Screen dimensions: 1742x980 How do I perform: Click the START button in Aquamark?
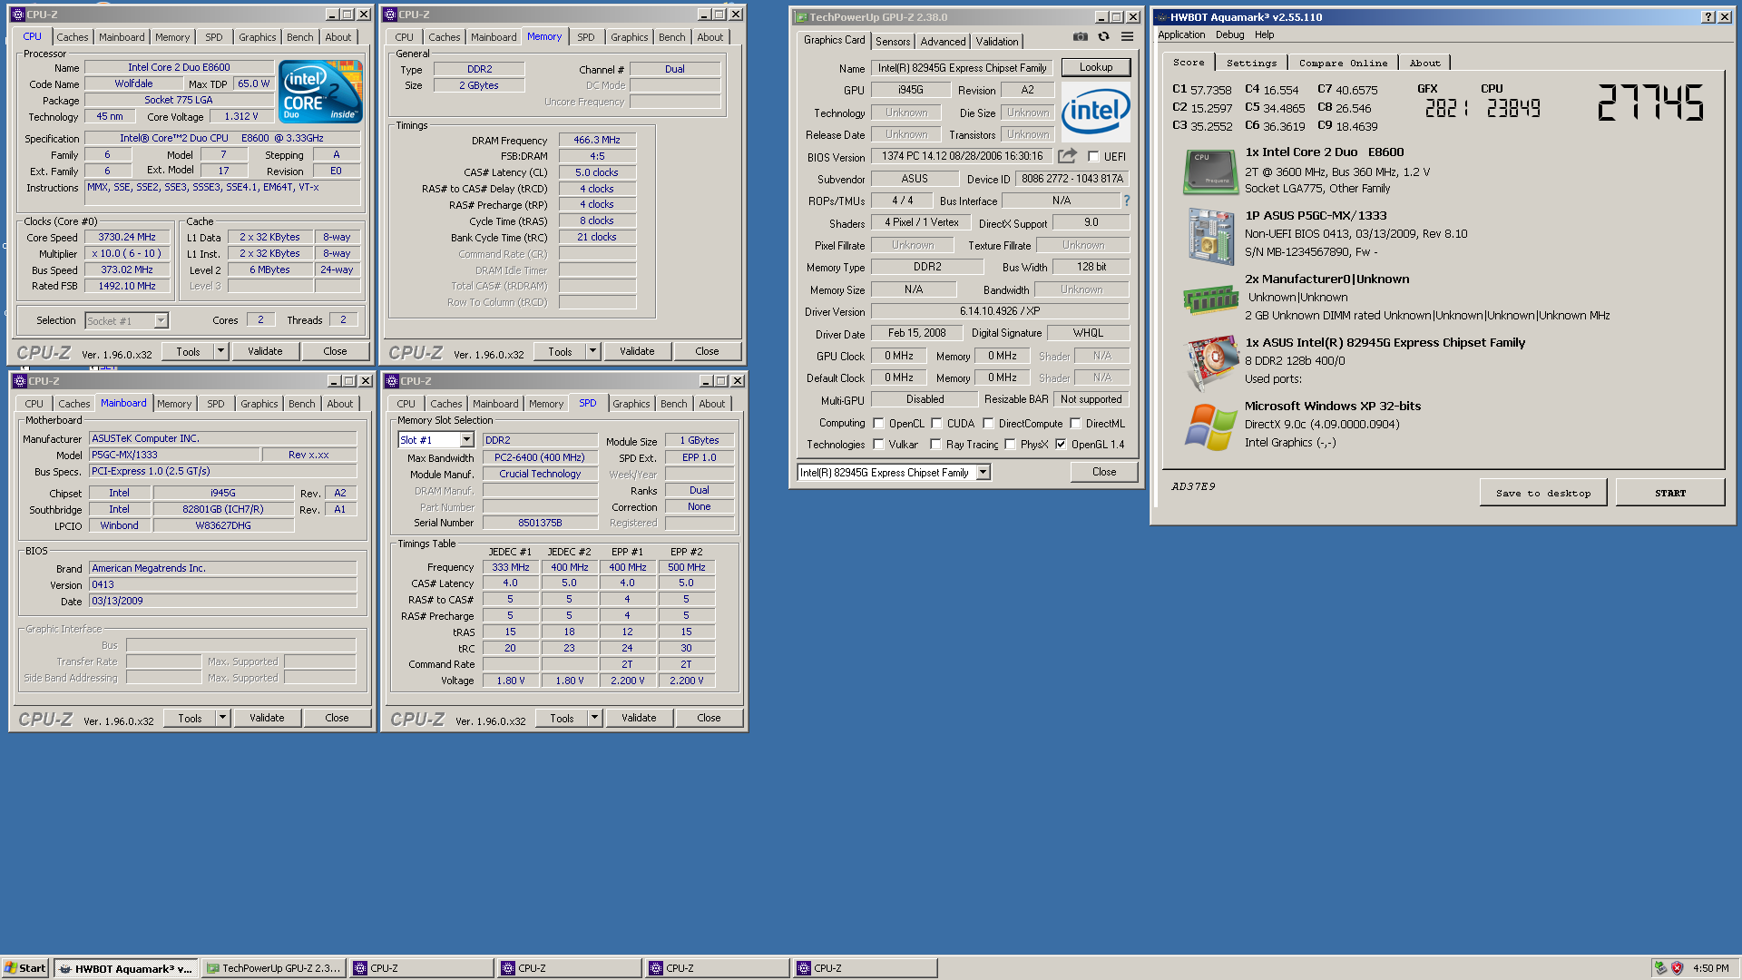pos(1669,493)
